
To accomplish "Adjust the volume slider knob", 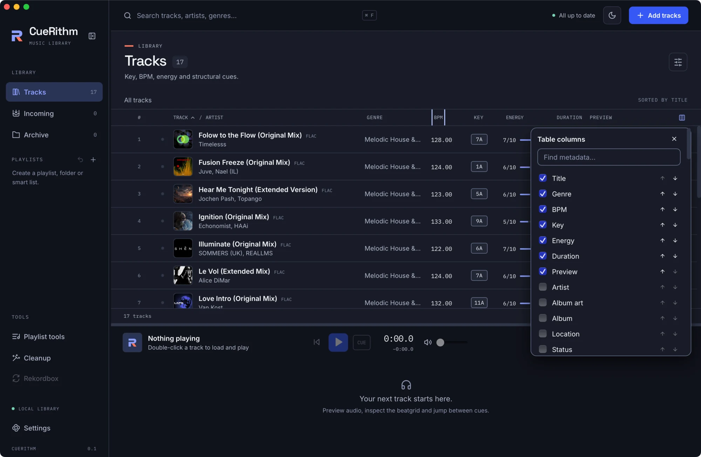I will (x=440, y=343).
